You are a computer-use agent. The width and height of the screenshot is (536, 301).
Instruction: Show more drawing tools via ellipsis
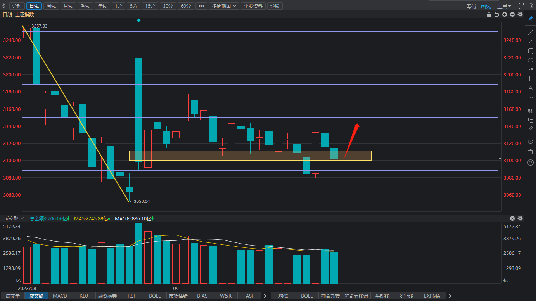point(531,97)
